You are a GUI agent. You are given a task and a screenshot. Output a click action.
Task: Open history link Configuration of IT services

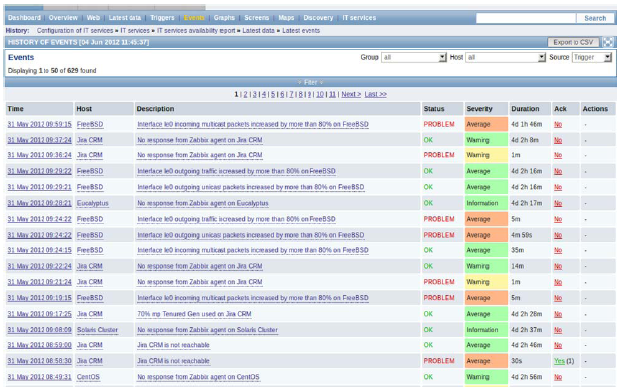(x=74, y=31)
